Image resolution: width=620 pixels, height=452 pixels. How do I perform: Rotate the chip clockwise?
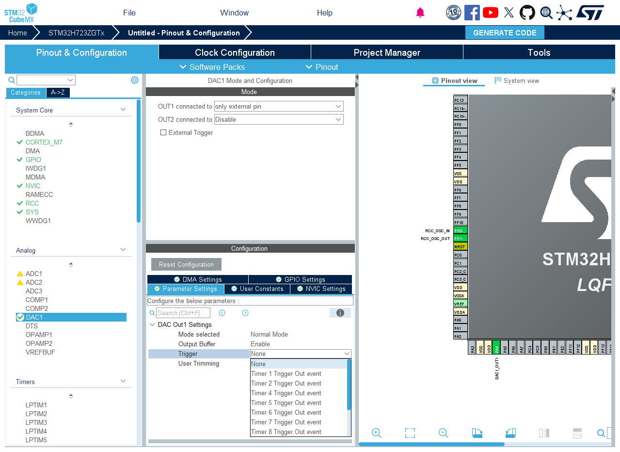coord(477,433)
